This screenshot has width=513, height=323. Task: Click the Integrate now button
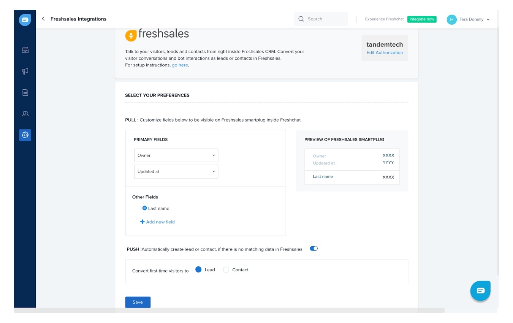422,19
